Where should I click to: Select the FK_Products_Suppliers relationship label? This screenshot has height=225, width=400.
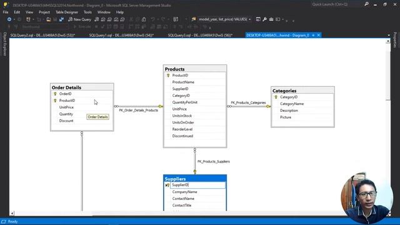click(x=214, y=161)
